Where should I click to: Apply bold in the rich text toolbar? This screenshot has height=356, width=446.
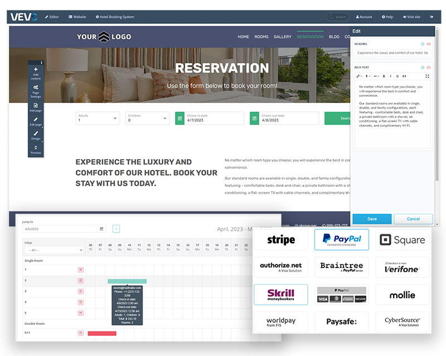coord(384,76)
